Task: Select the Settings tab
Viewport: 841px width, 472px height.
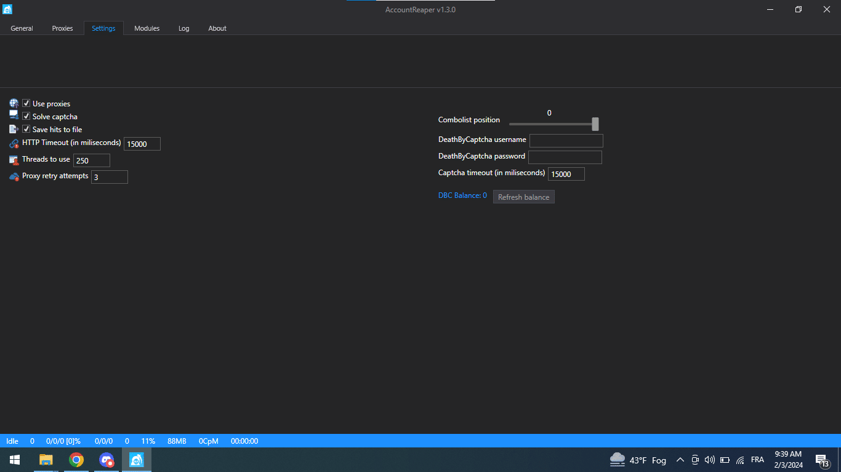Action: 103,28
